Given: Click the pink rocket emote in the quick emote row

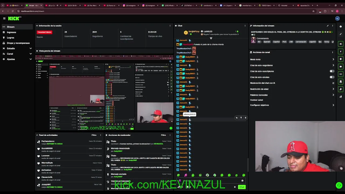Looking at the screenshot, I should pyautogui.click(x=185, y=175).
